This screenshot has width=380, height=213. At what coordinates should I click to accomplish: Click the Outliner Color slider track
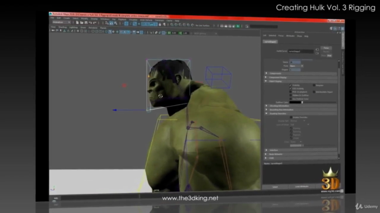click(x=319, y=102)
